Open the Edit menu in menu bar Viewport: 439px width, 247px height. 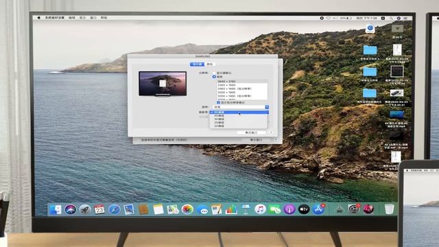(x=72, y=18)
